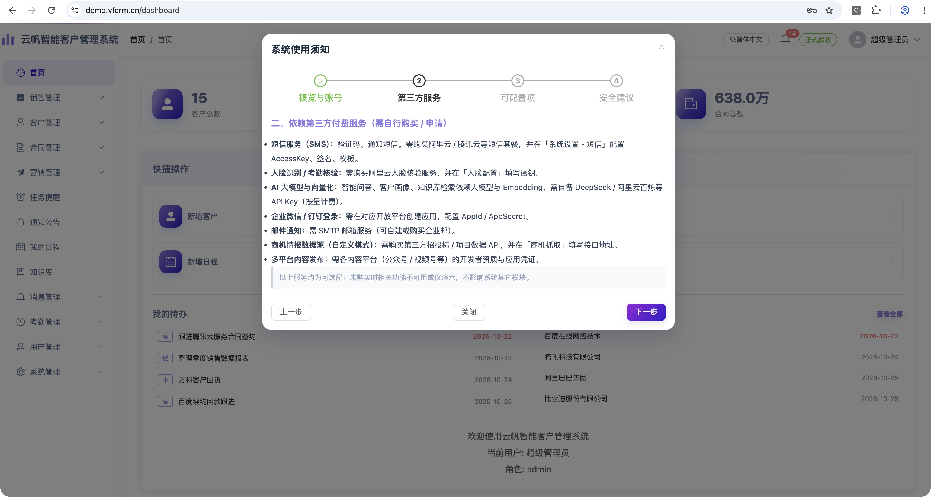Click the 知识库 book icon

point(21,272)
